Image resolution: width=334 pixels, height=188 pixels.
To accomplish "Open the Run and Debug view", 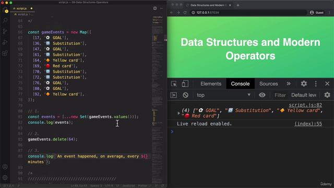I will [x=5, y=42].
